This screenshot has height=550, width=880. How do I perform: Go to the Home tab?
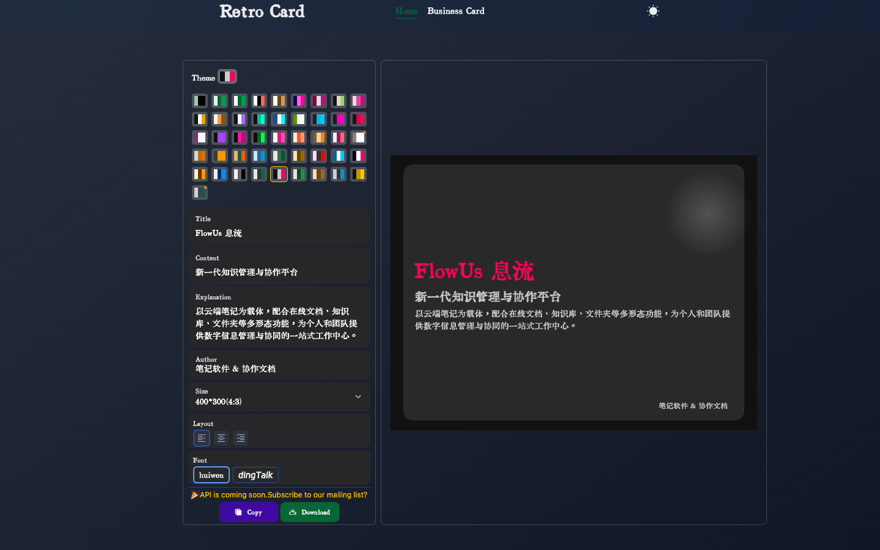tap(406, 11)
